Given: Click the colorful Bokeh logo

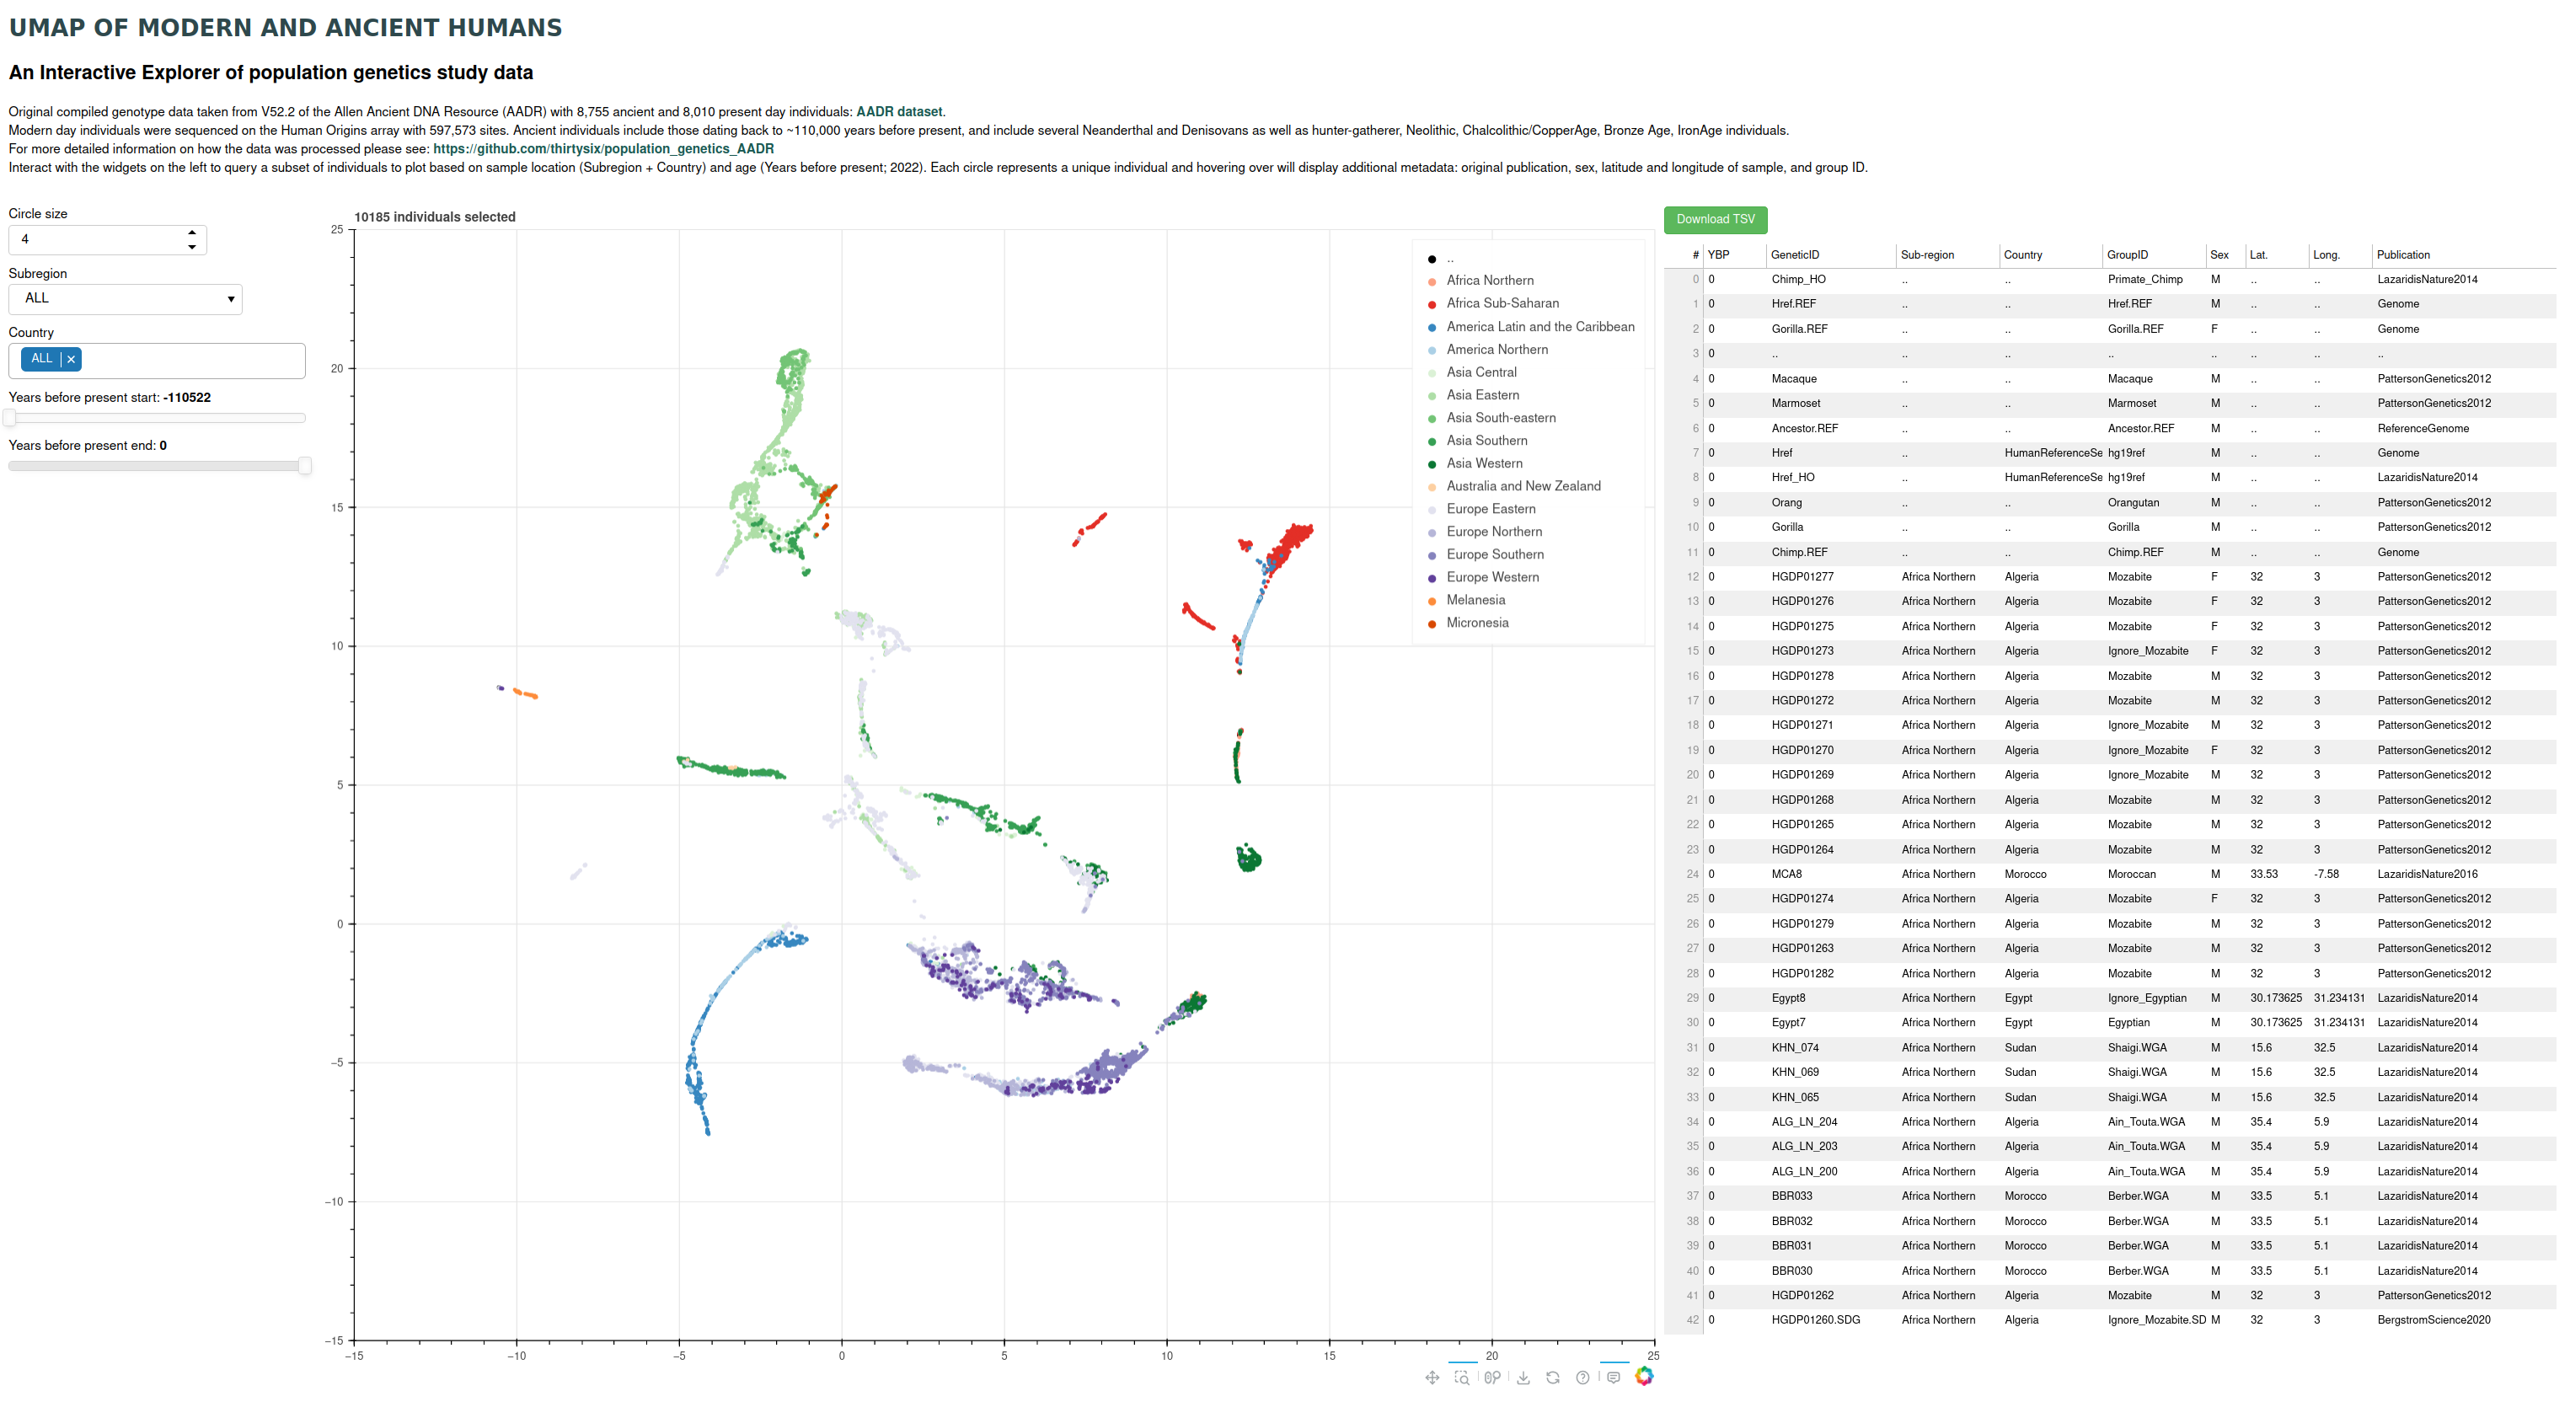Looking at the screenshot, I should point(1644,1376).
